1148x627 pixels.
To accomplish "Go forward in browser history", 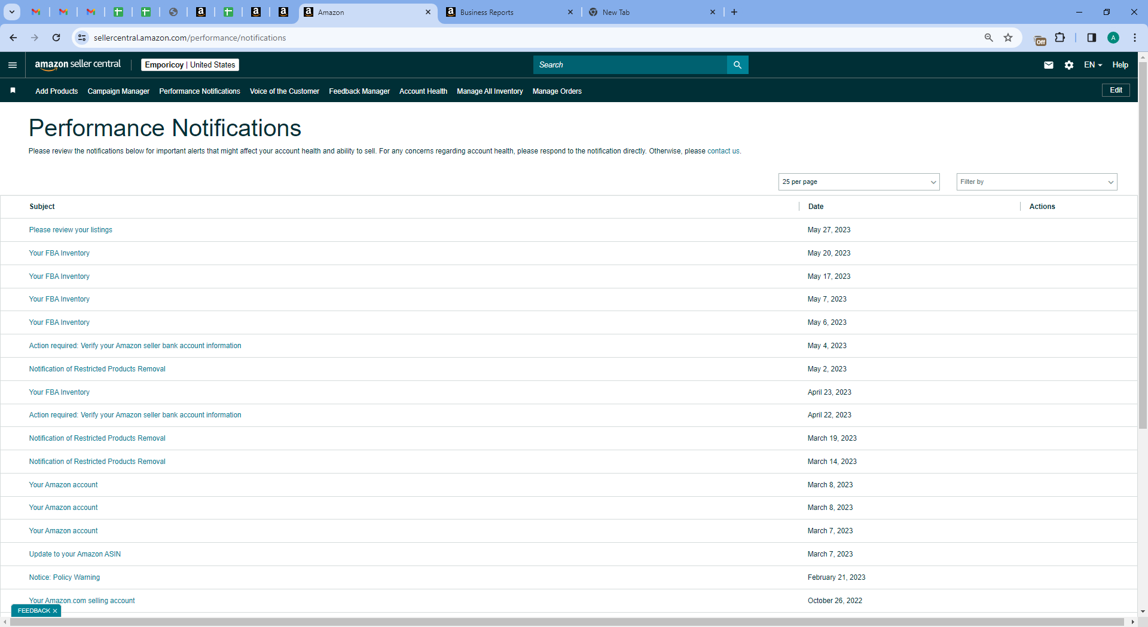I will (x=35, y=38).
